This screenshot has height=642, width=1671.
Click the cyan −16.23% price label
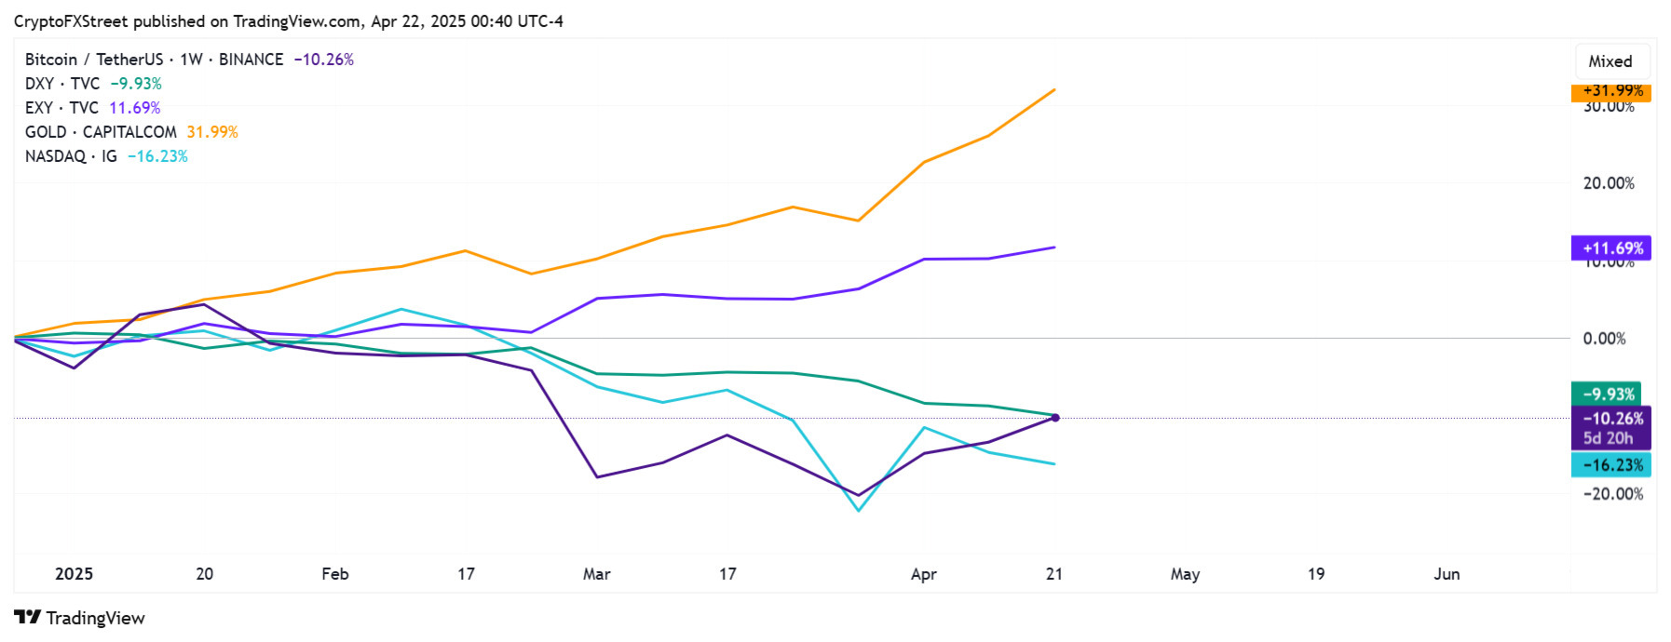point(1611,465)
